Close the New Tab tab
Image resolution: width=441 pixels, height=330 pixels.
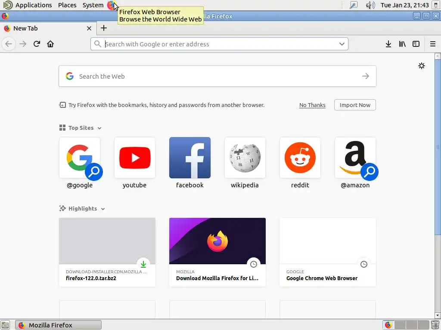89,28
